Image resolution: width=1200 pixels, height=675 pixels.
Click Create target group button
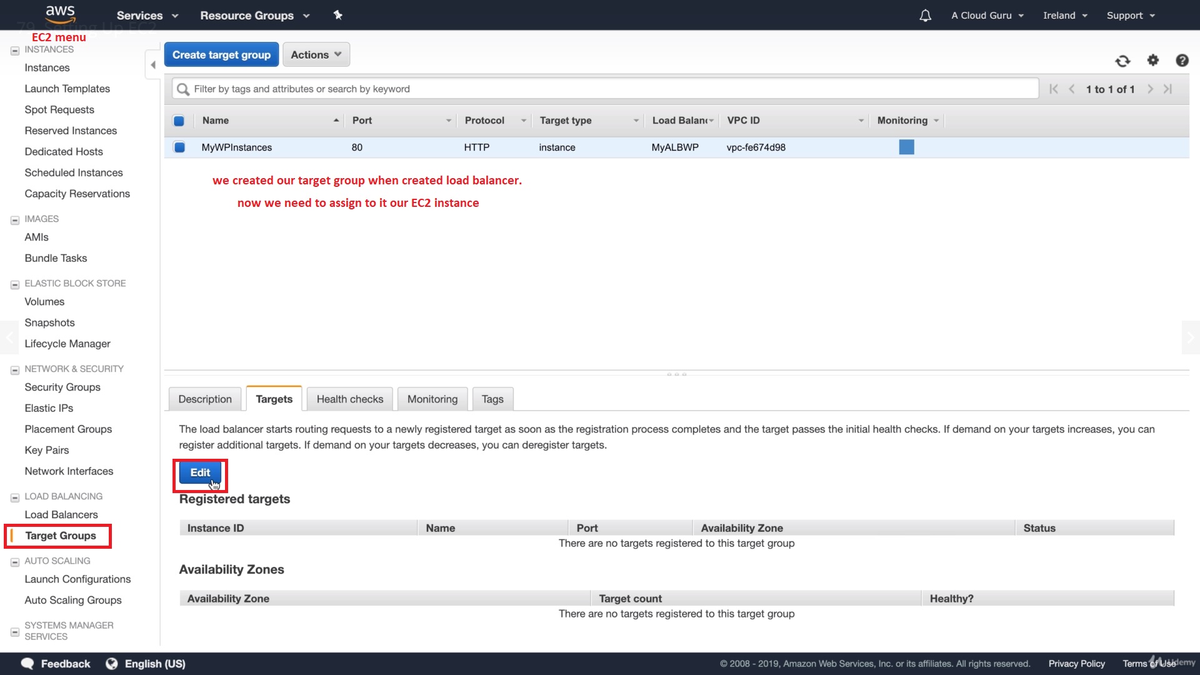pos(221,54)
